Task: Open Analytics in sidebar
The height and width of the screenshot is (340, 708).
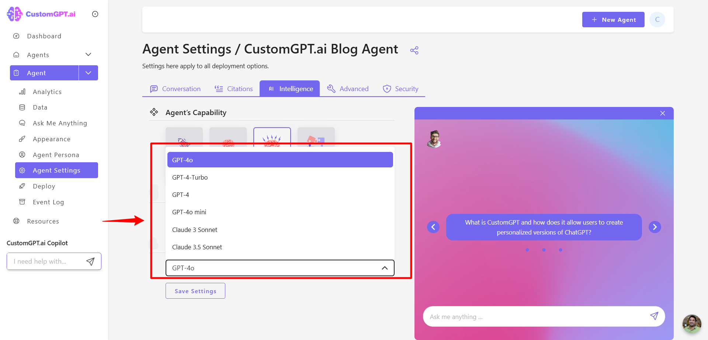Action: pyautogui.click(x=47, y=92)
